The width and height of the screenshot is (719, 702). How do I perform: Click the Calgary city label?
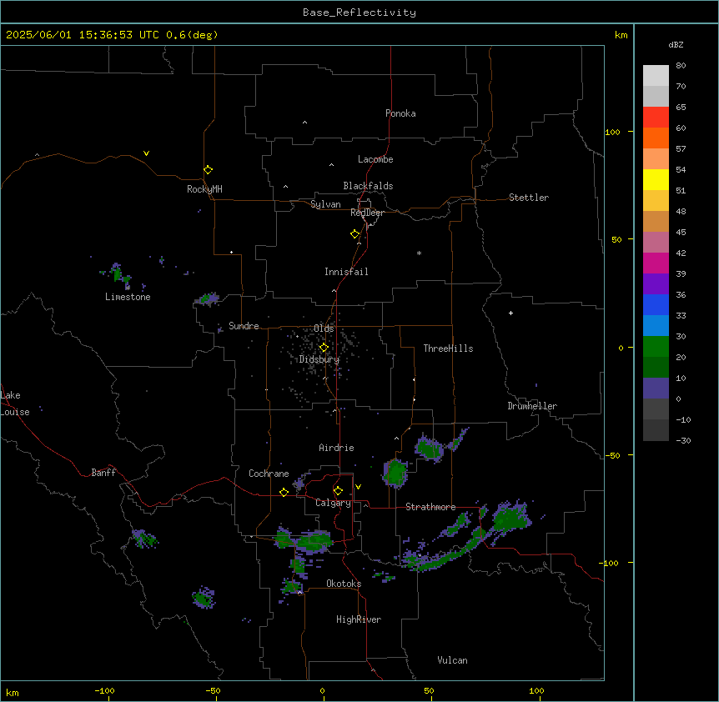click(x=333, y=503)
